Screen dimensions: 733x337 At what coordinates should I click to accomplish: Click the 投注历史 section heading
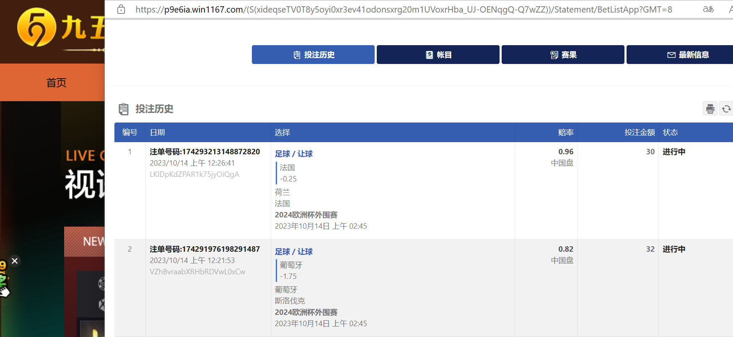154,109
